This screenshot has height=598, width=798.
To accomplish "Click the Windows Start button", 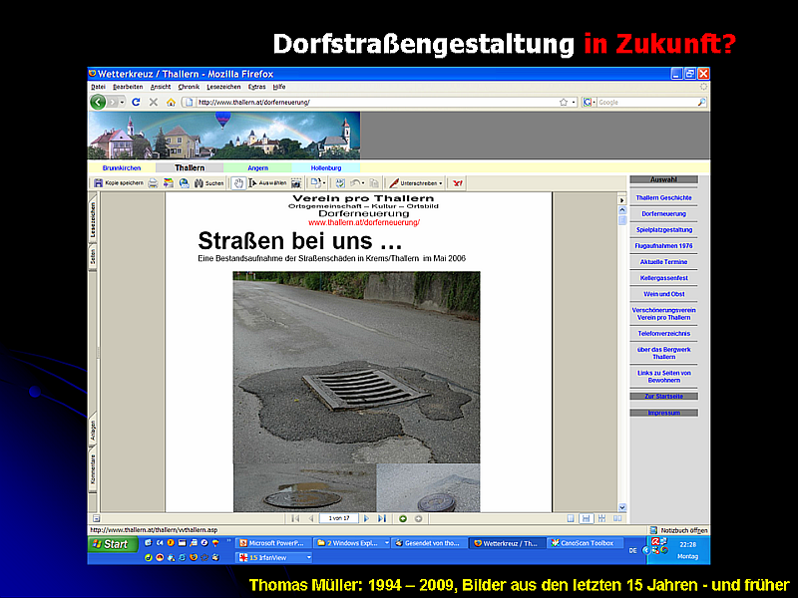I will (x=113, y=544).
